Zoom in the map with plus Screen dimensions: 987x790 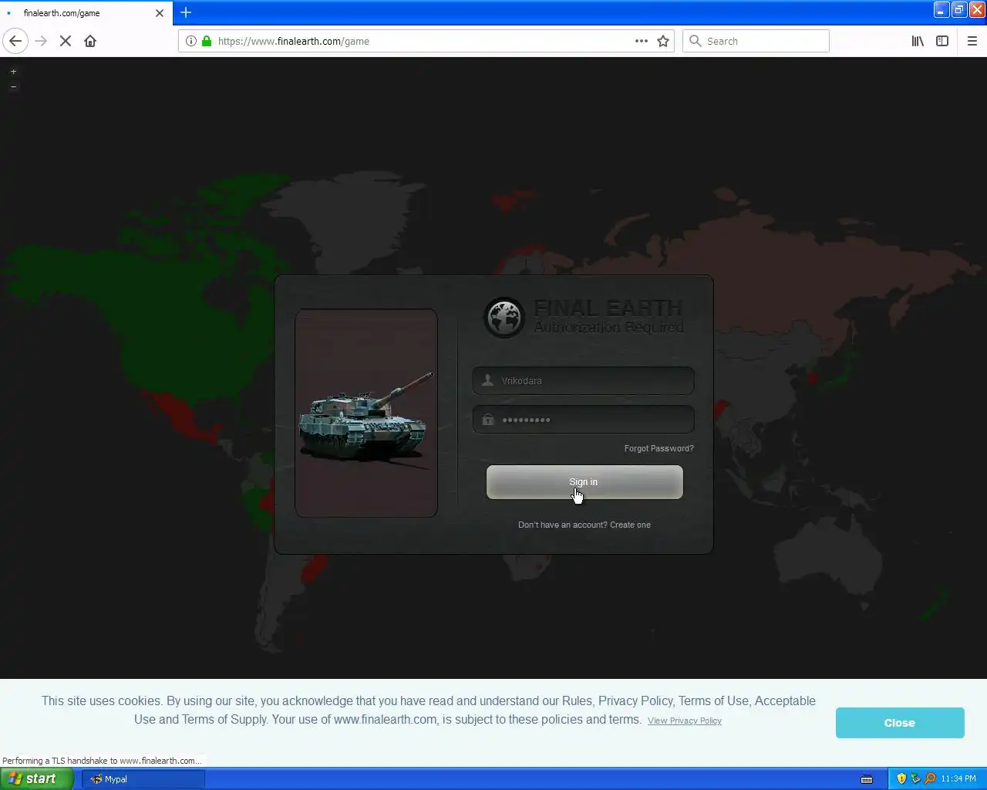[x=13, y=72]
